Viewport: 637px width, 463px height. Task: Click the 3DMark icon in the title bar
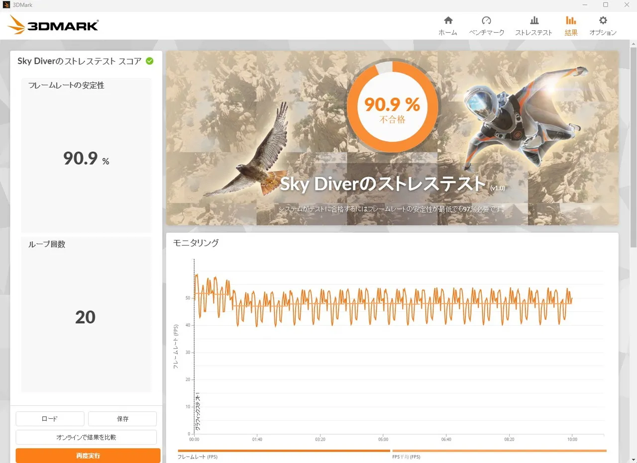pos(6,5)
